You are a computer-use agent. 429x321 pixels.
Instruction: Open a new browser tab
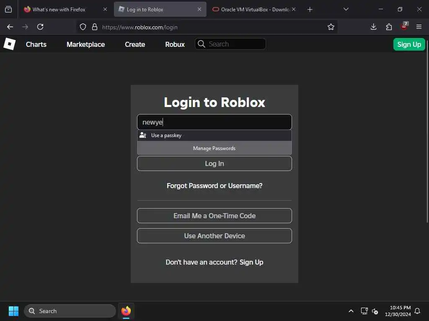point(310,10)
